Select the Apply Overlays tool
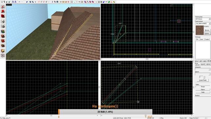Viewport: 211px width, 119px height. (3, 46)
